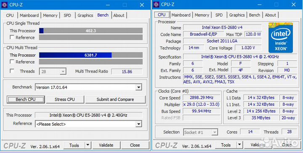Screen dimensions: 303x153
Task: Click the CPU-Z app icon in the Bench window title bar
Action: (5, 5)
